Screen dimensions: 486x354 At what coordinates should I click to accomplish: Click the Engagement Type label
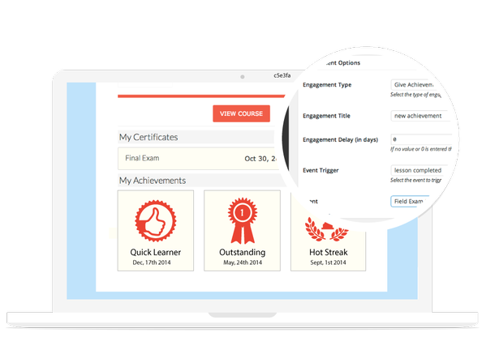pyautogui.click(x=327, y=85)
